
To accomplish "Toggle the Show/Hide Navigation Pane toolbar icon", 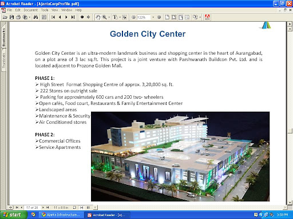I will 44,17.
